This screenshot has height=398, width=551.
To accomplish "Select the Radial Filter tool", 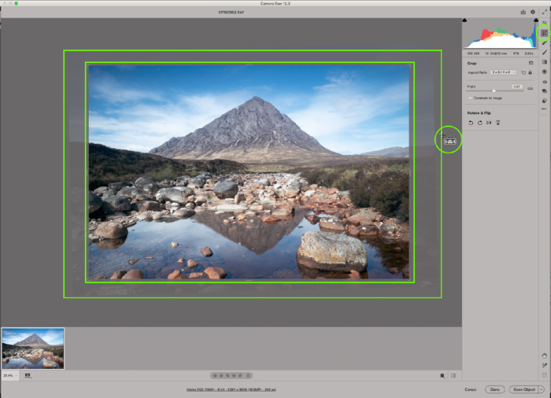I will 544,72.
